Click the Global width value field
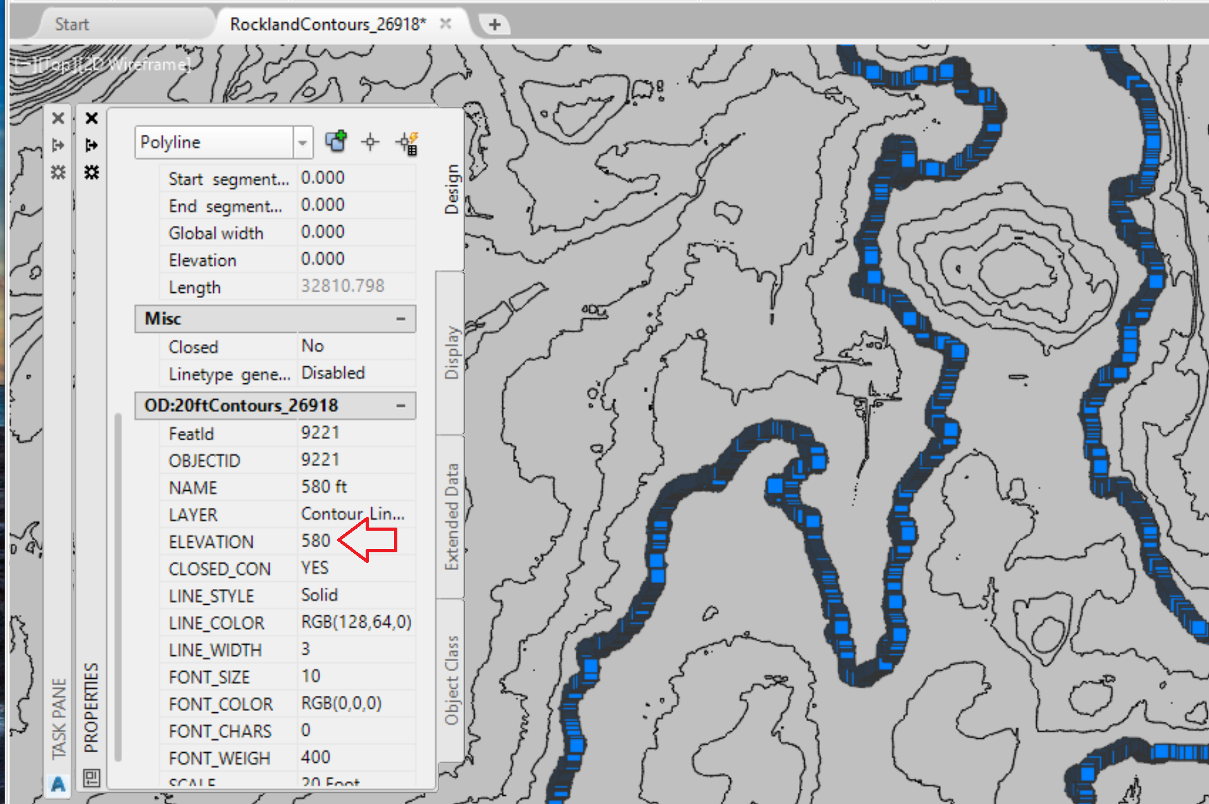 click(356, 232)
